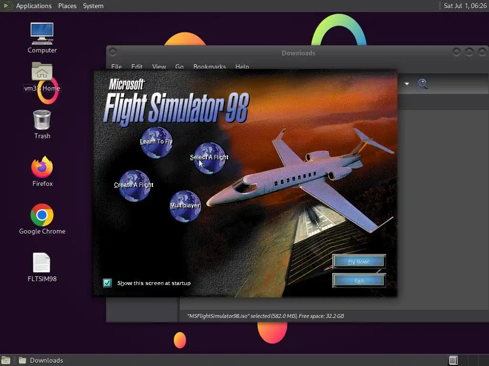
Task: Open Bookmarks menu in Downloads window
Action: [x=210, y=66]
